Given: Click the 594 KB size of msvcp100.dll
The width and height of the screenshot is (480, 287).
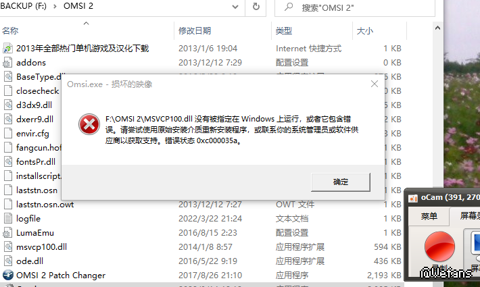Looking at the screenshot, I should (387, 246).
